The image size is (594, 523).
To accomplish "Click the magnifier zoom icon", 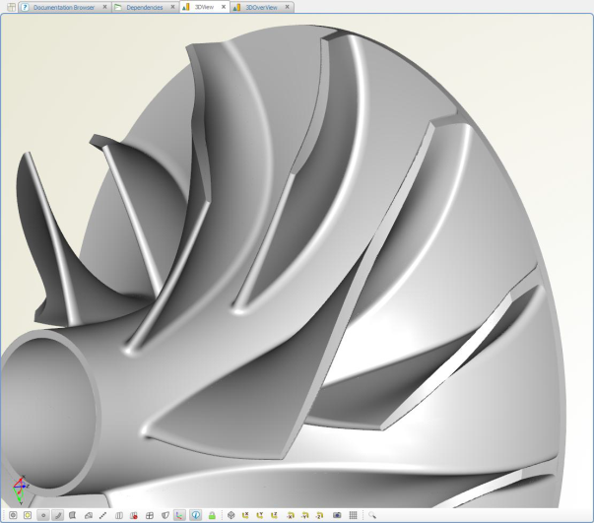I will coord(372,515).
